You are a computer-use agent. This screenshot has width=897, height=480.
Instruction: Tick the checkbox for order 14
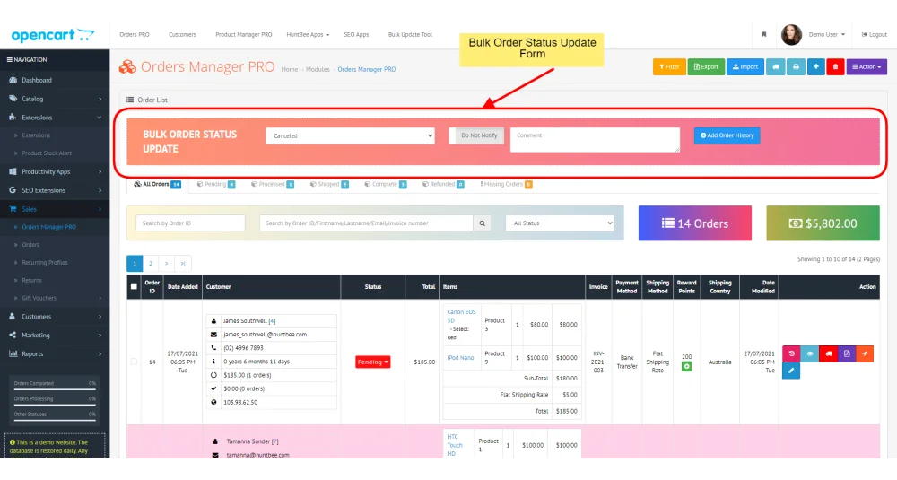[x=134, y=362]
